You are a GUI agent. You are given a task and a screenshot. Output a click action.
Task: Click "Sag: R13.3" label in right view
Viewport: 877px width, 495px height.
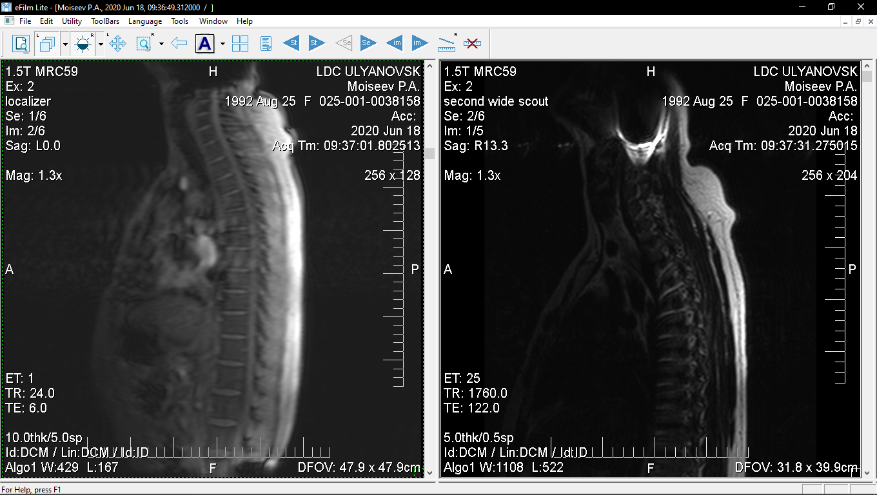476,146
